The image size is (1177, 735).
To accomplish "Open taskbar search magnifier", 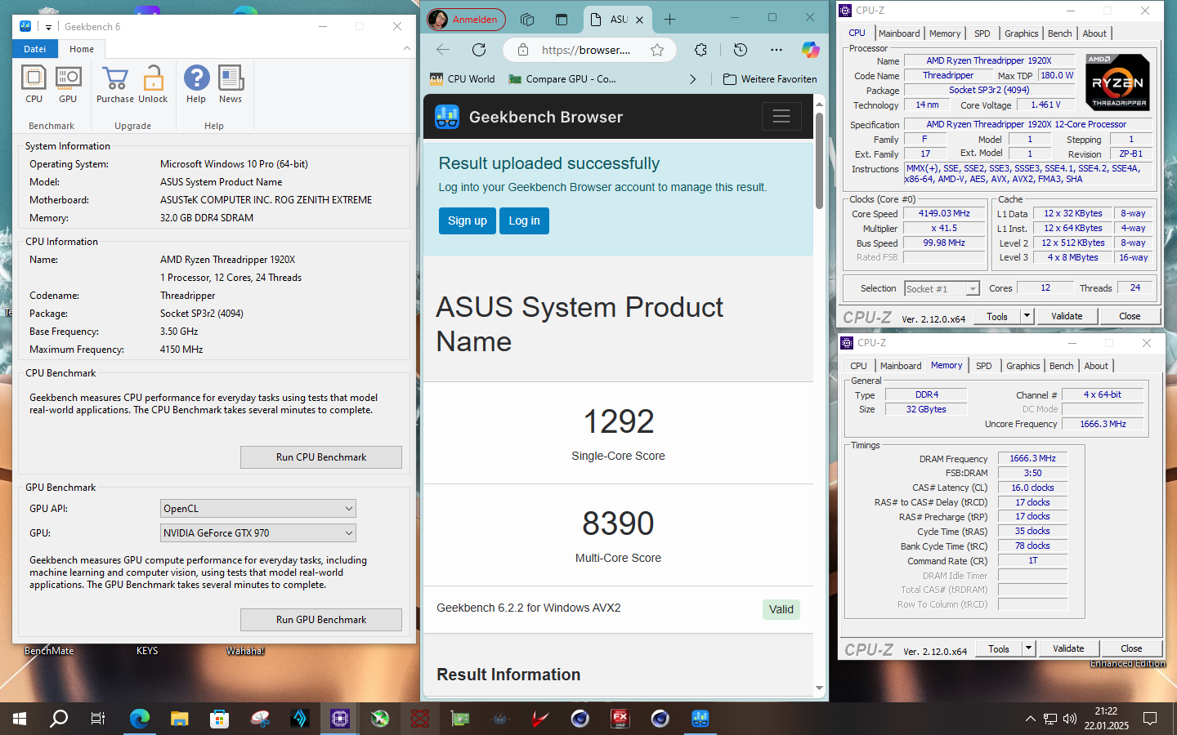I will pyautogui.click(x=59, y=719).
